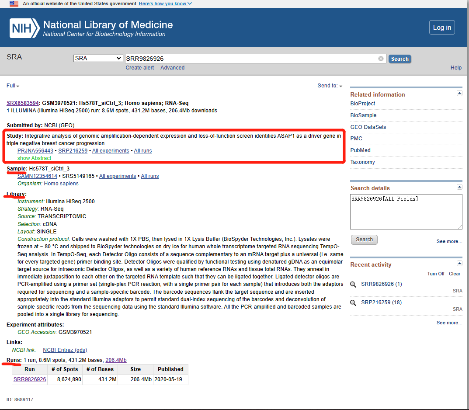Open Study All experiments link
Screen dimensions: 469x410
click(x=111, y=151)
